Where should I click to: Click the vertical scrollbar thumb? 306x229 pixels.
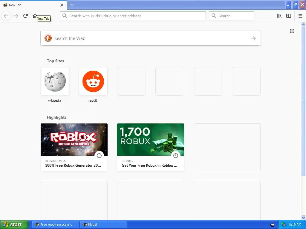pos(303,101)
